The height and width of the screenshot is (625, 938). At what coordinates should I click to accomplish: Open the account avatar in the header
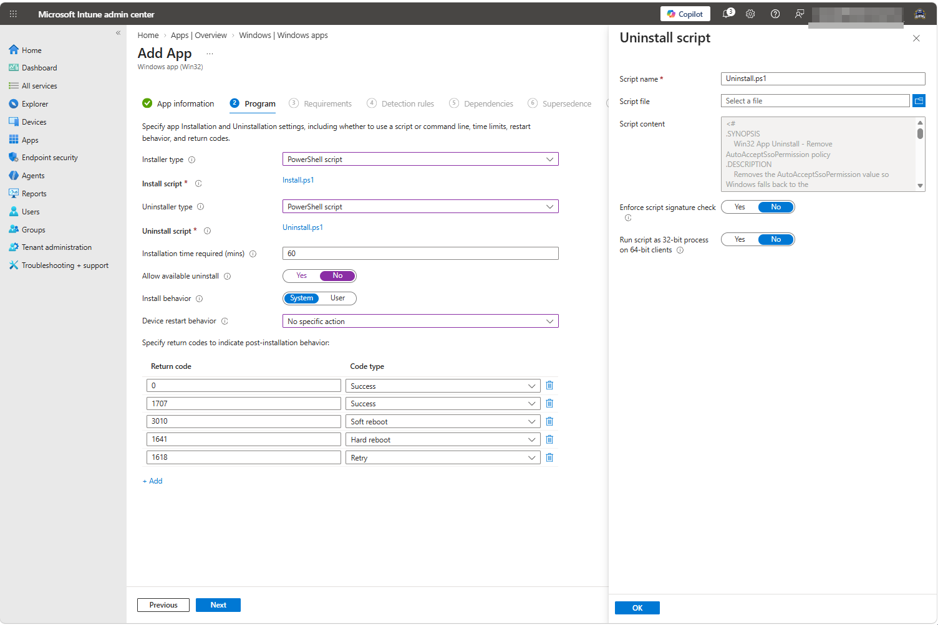click(x=920, y=14)
